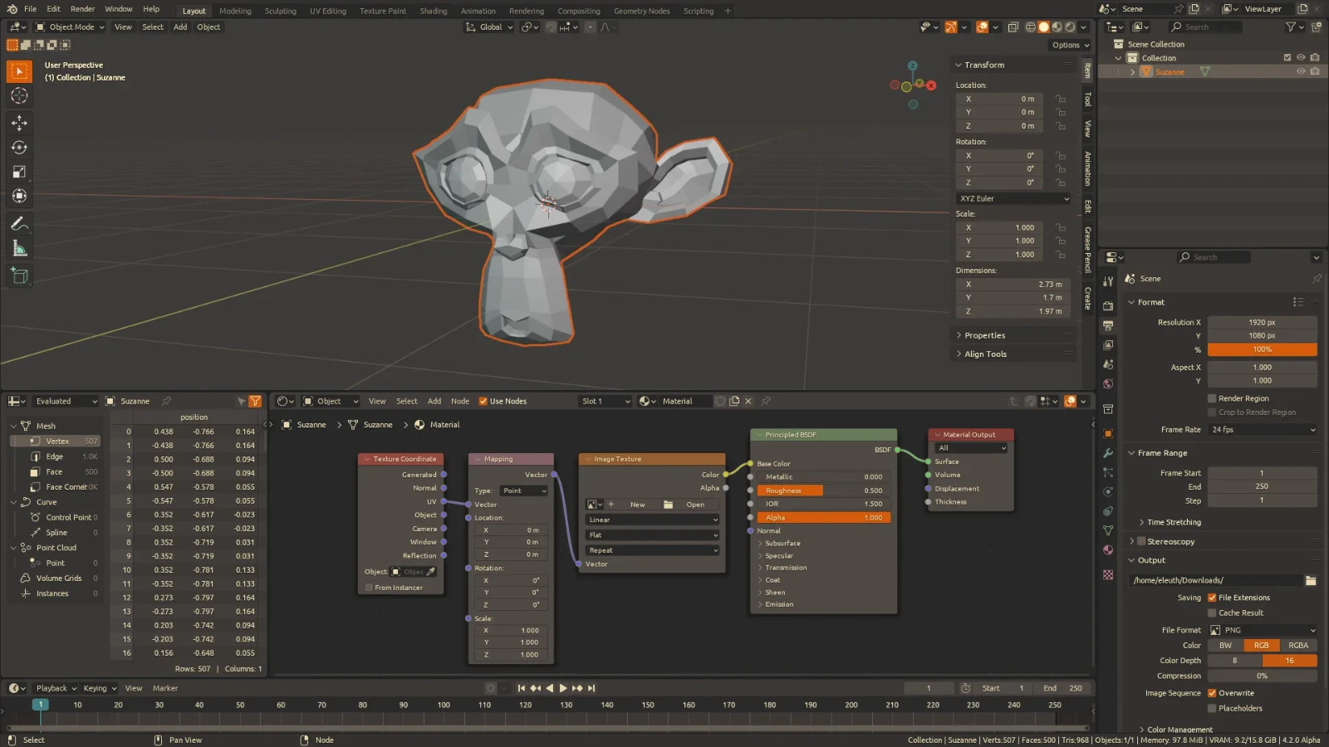This screenshot has height=747, width=1329.
Task: Switch to Sculpting workspace tab
Action: 280,11
